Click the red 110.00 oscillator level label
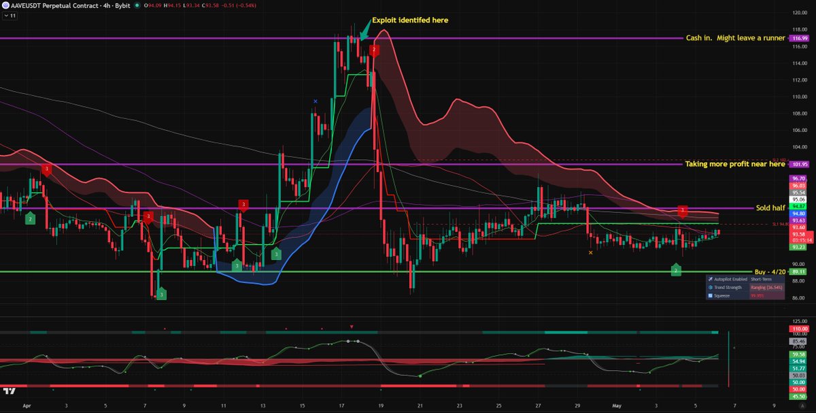Viewport: 816px width, 413px height. [x=798, y=329]
